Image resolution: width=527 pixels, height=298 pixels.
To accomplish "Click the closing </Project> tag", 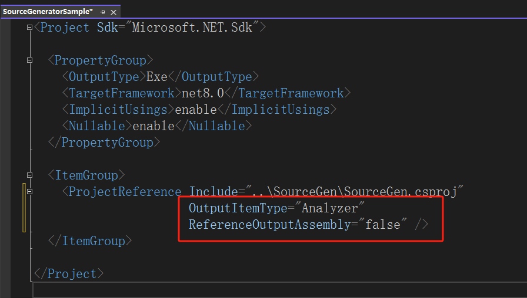I will click(x=69, y=274).
